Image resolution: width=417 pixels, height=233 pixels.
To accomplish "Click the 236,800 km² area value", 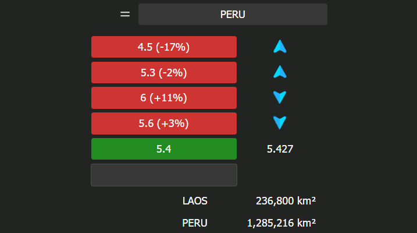I will click(x=286, y=202).
